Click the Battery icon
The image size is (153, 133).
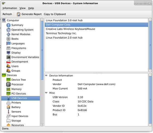coord(9,107)
